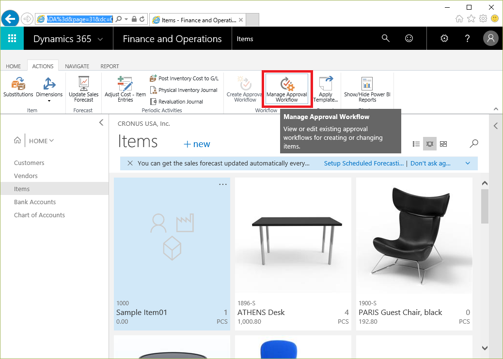Open Adjust Cost - Item Entries

[125, 90]
